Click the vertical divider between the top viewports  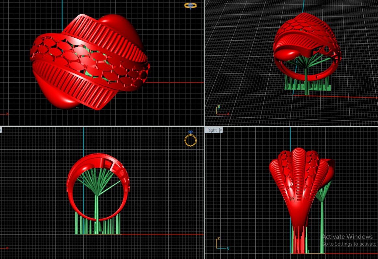tap(204, 63)
